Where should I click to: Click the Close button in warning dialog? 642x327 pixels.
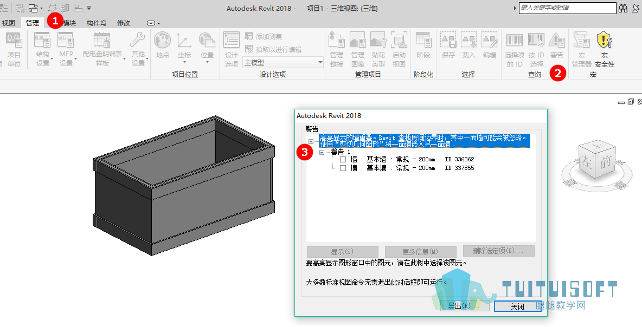517,306
